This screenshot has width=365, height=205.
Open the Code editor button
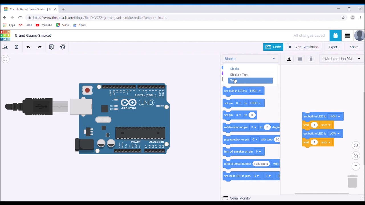[x=273, y=47]
